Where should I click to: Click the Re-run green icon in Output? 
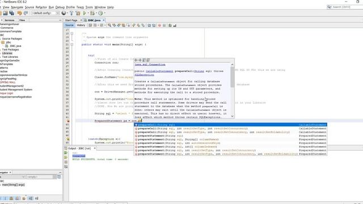66,153
